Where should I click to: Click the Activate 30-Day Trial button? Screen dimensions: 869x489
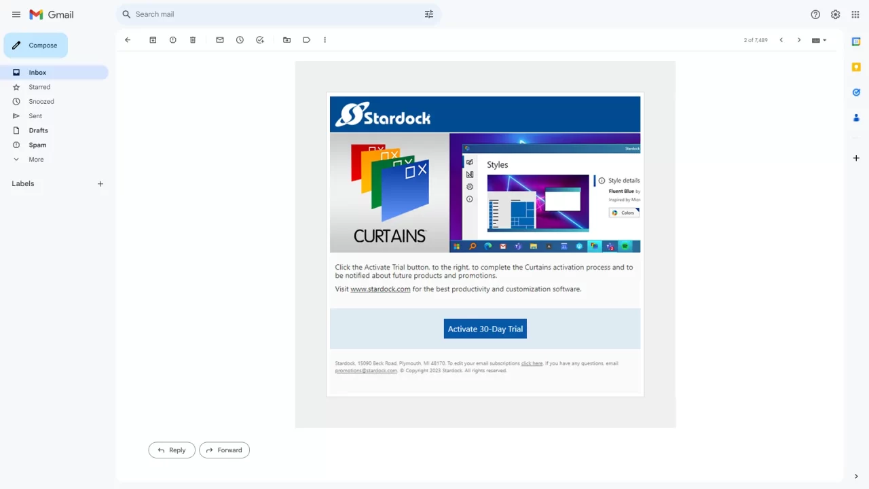tap(485, 329)
